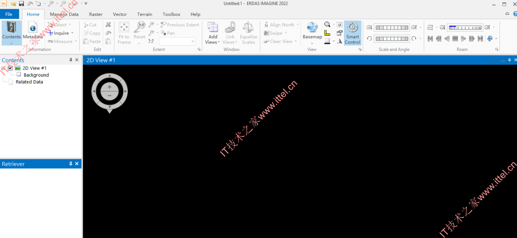Collapse the 2D View #1 tree node
Image resolution: width=517 pixels, height=238 pixels.
click(x=3, y=68)
